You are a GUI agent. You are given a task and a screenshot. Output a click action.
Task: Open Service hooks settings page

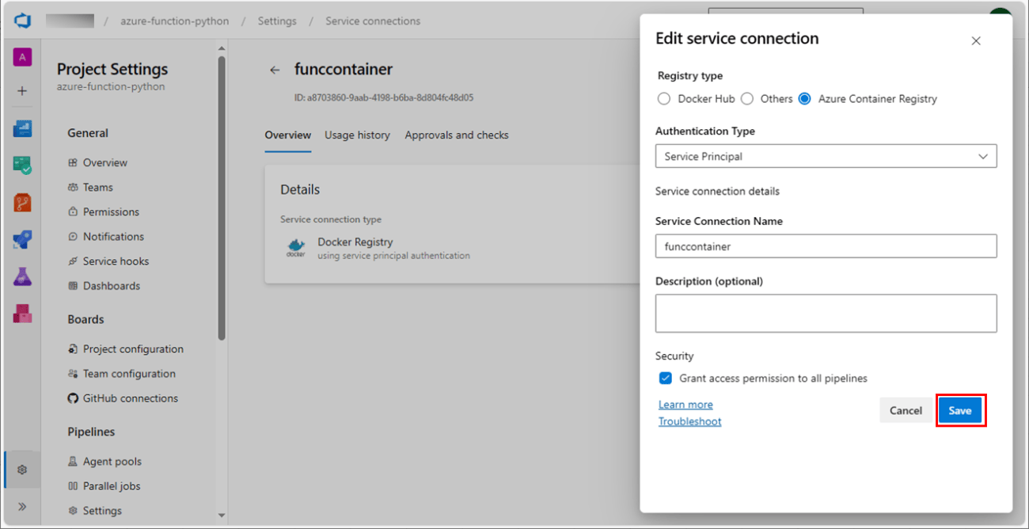pos(116,261)
